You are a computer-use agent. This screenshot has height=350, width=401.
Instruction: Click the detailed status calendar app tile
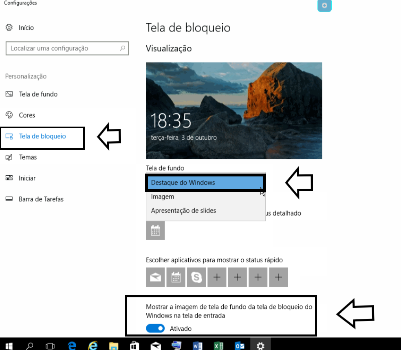pos(155,231)
